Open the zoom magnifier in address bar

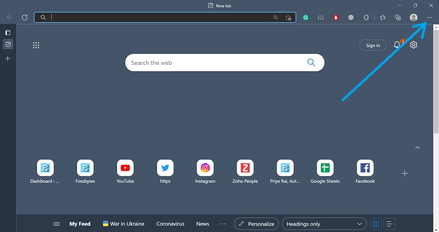pyautogui.click(x=276, y=18)
